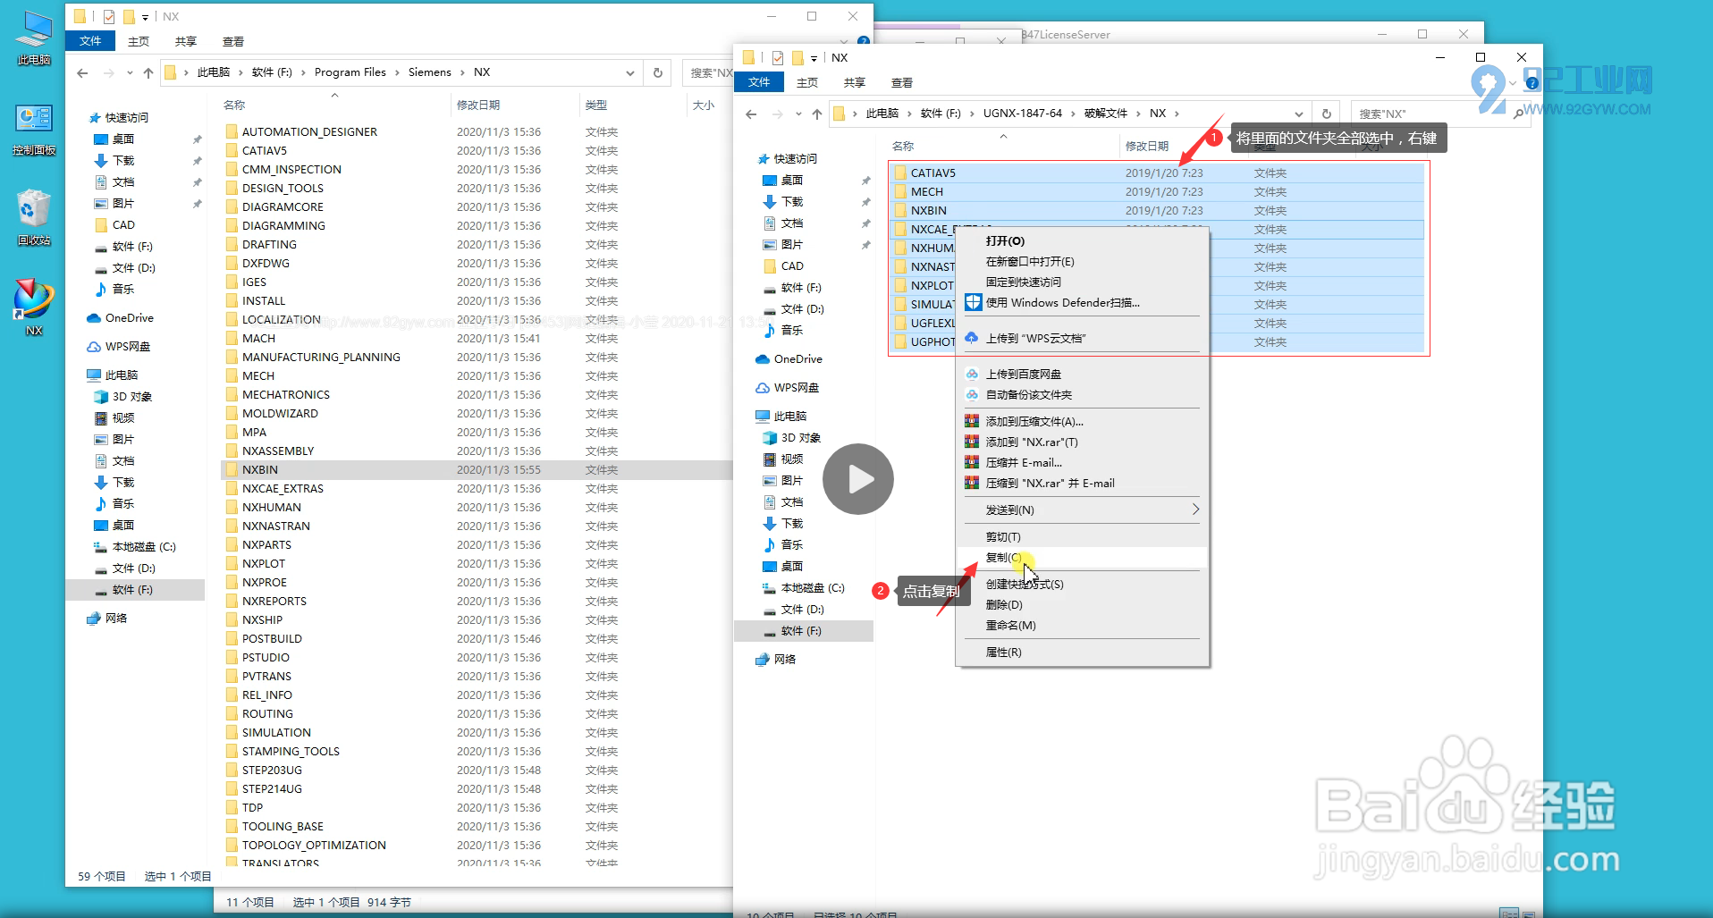Sort by 修改日期 column in the left window

pyautogui.click(x=478, y=105)
